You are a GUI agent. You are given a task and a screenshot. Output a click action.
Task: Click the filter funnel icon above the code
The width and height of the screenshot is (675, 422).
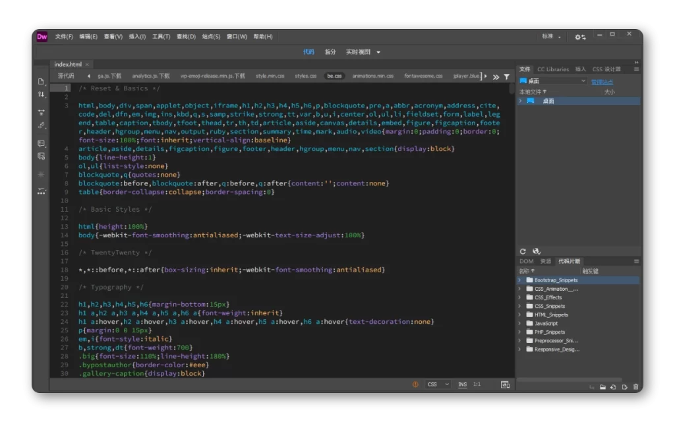click(x=506, y=76)
